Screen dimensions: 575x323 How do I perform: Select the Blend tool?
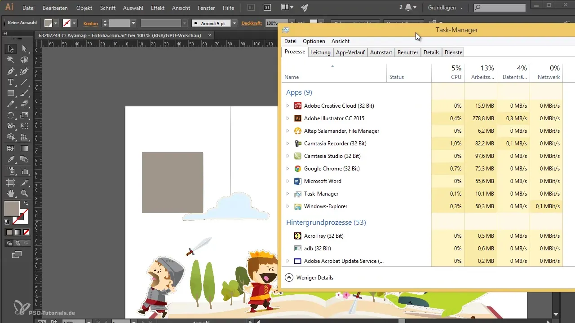point(24,160)
